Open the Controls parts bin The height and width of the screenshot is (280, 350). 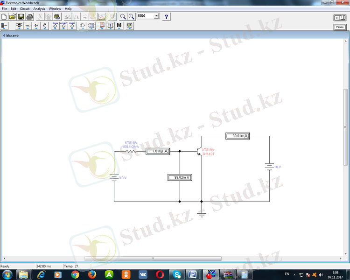click(111, 26)
